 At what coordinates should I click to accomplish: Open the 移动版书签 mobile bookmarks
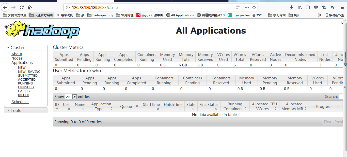click(335, 15)
